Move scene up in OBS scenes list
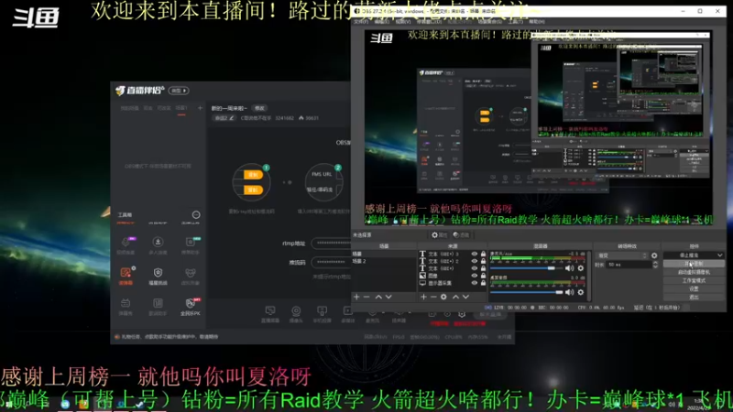The height and width of the screenshot is (412, 733). (378, 297)
